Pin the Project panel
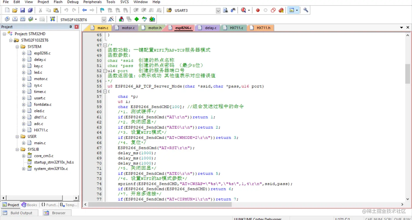The height and width of the screenshot is (220, 412). click(x=71, y=27)
